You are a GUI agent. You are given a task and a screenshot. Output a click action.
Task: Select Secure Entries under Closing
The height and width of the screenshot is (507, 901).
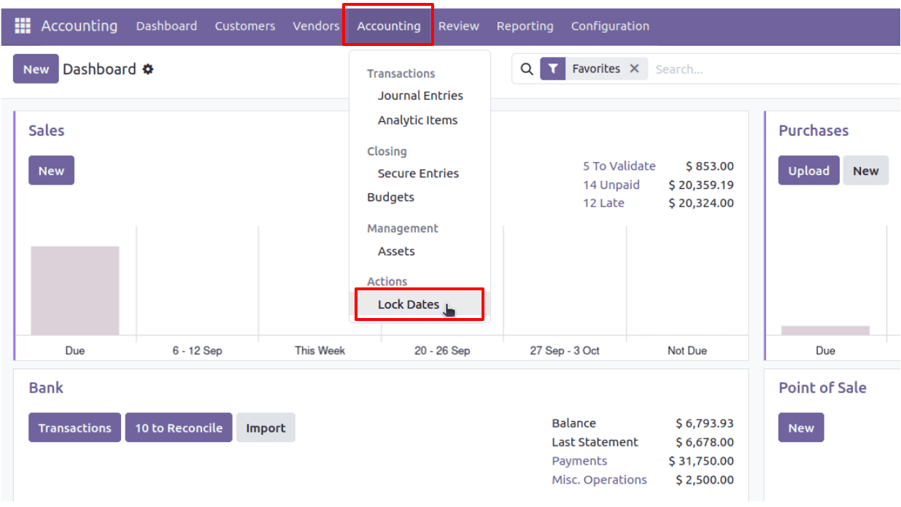tap(419, 174)
